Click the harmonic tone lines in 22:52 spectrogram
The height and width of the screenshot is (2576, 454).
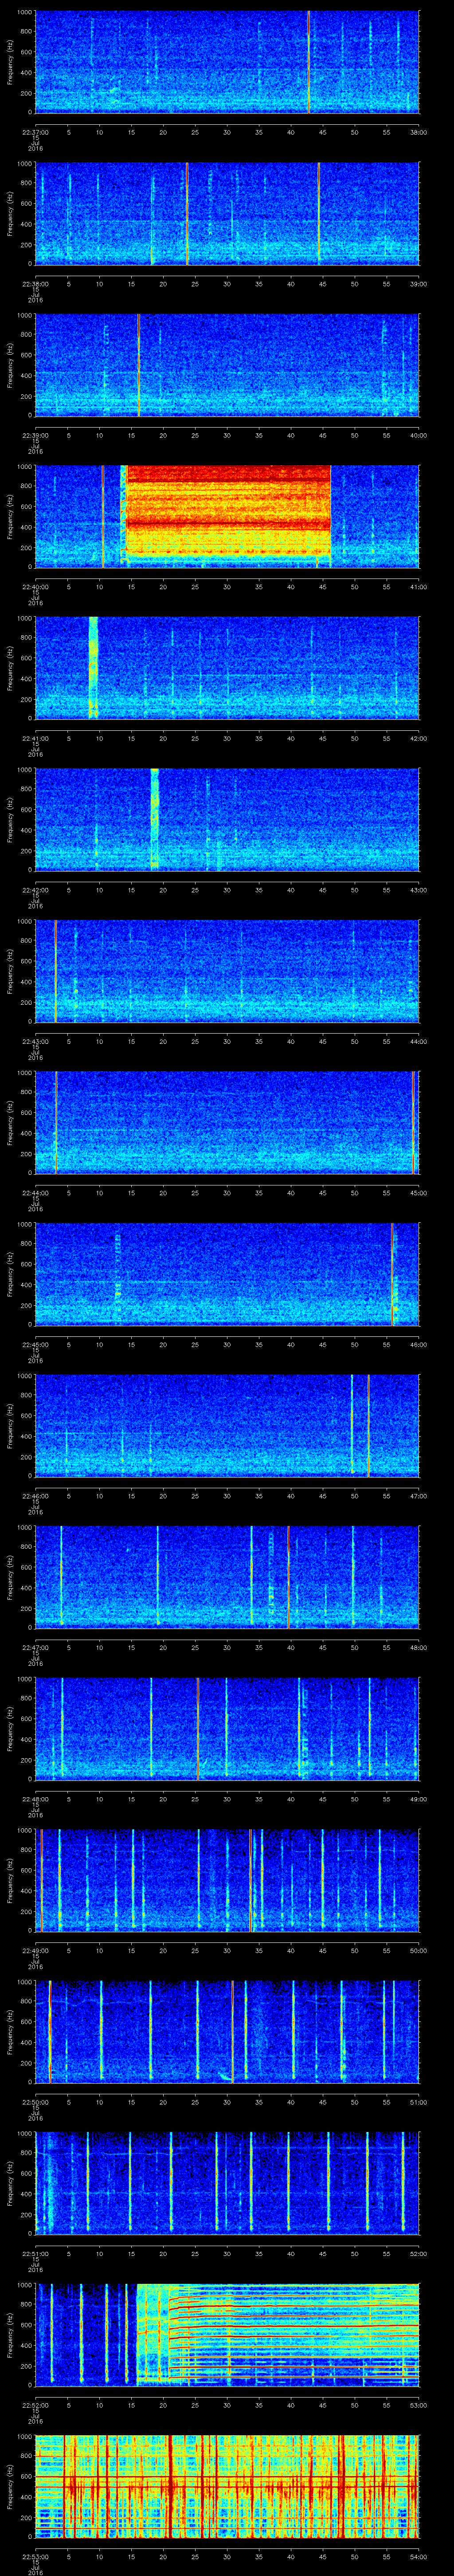[x=294, y=2334]
